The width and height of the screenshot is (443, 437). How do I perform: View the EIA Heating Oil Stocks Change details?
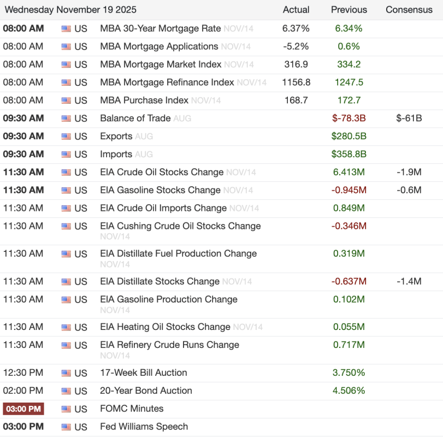(x=165, y=327)
